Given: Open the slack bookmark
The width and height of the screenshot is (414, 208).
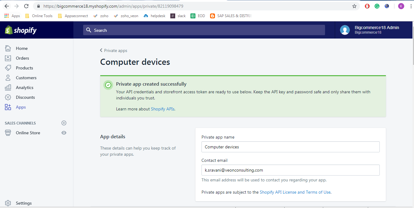Looking at the screenshot, I should [x=178, y=16].
